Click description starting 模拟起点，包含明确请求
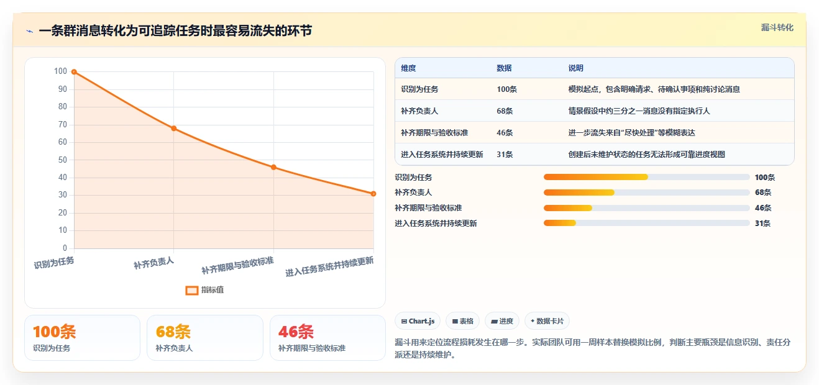Viewport: 819px width, 385px height. pyautogui.click(x=654, y=89)
